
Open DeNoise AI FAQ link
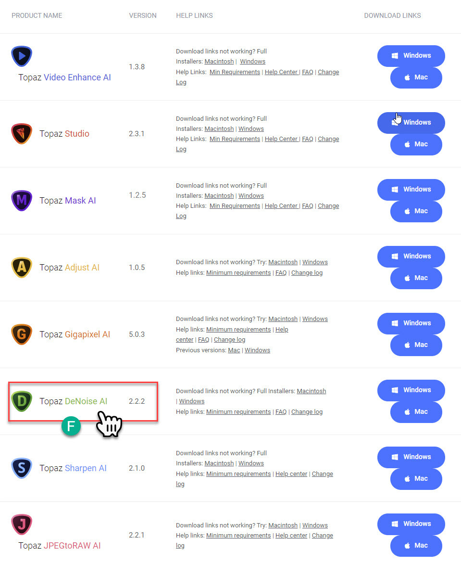coord(281,411)
